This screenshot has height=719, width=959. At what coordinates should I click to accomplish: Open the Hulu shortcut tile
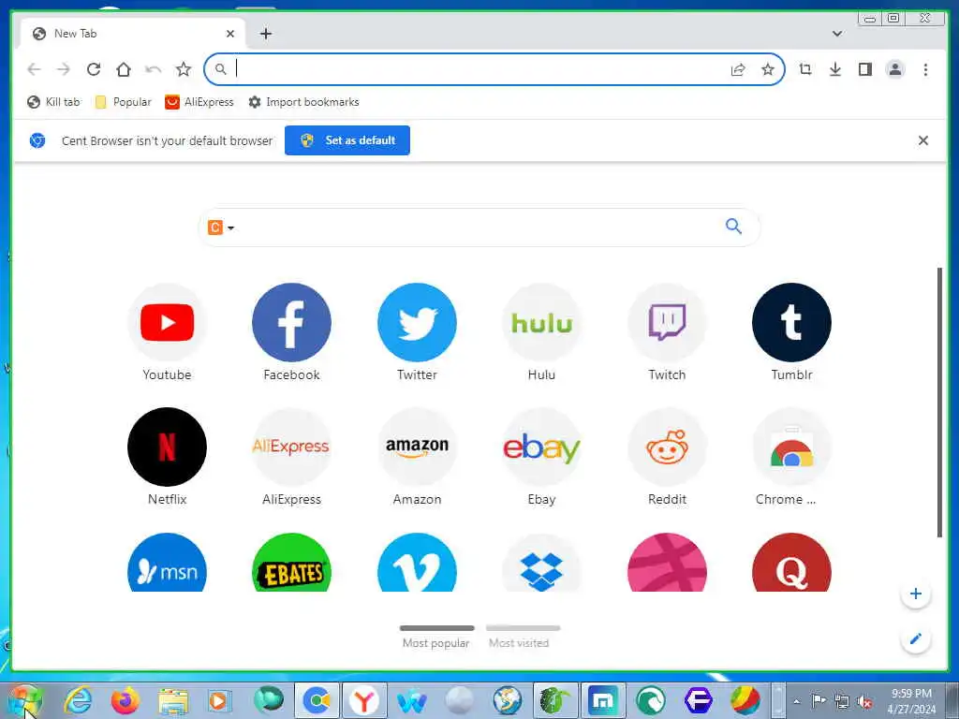coord(542,332)
